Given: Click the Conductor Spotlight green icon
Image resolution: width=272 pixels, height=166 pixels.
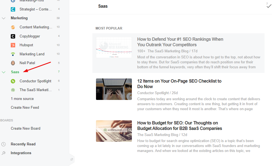Looking at the screenshot, I should (13, 81).
